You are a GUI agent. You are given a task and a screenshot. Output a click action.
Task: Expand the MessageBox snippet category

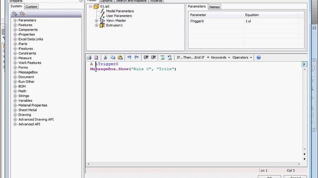[15, 72]
